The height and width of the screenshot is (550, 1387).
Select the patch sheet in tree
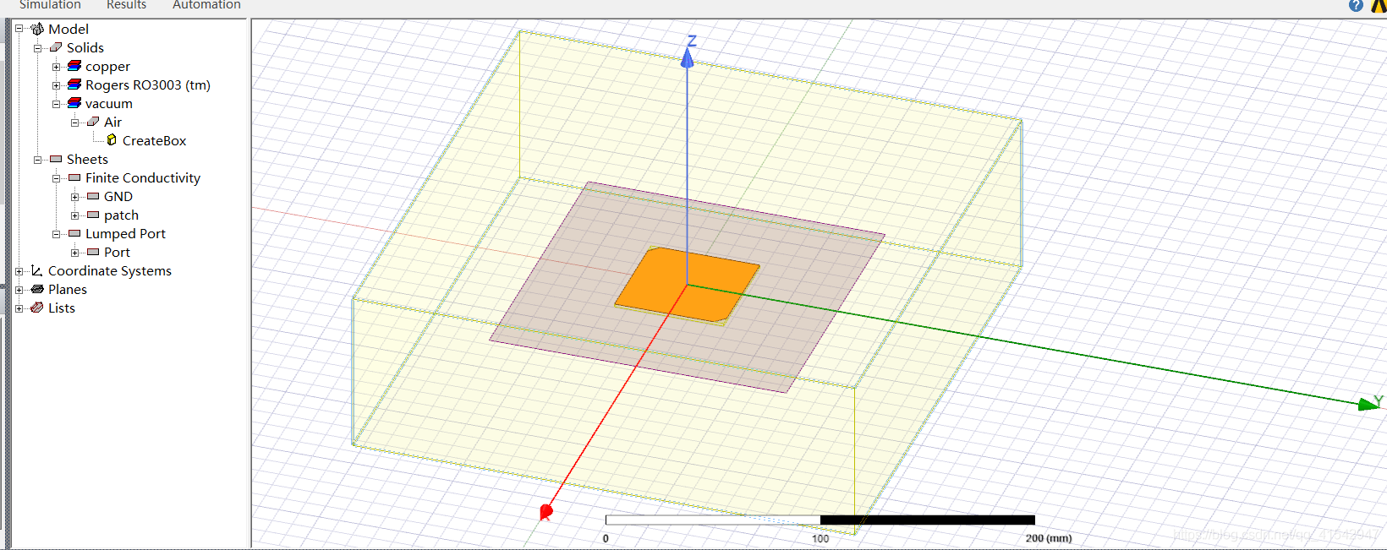click(121, 215)
